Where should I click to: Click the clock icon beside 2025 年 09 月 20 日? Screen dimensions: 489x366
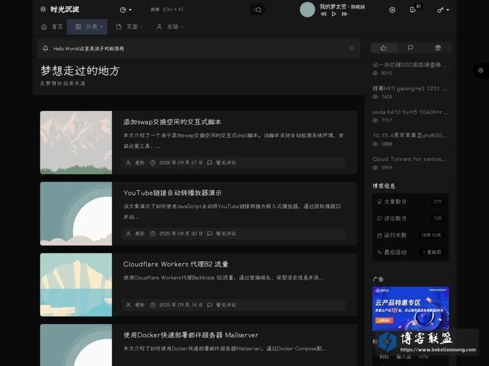click(x=153, y=234)
